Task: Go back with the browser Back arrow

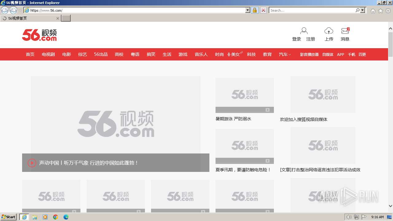Action: 5,10
